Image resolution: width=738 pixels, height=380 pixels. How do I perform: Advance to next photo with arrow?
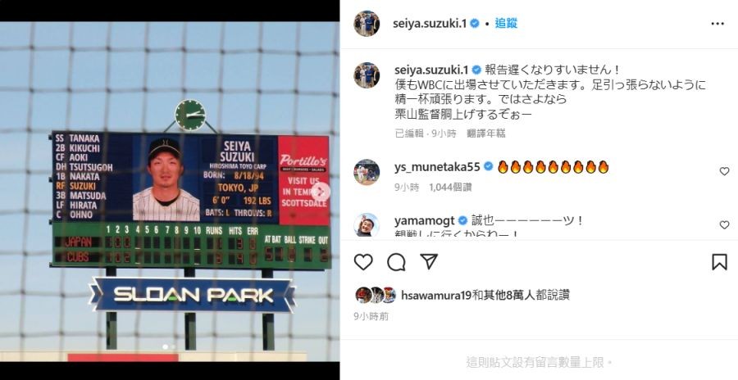(x=321, y=192)
